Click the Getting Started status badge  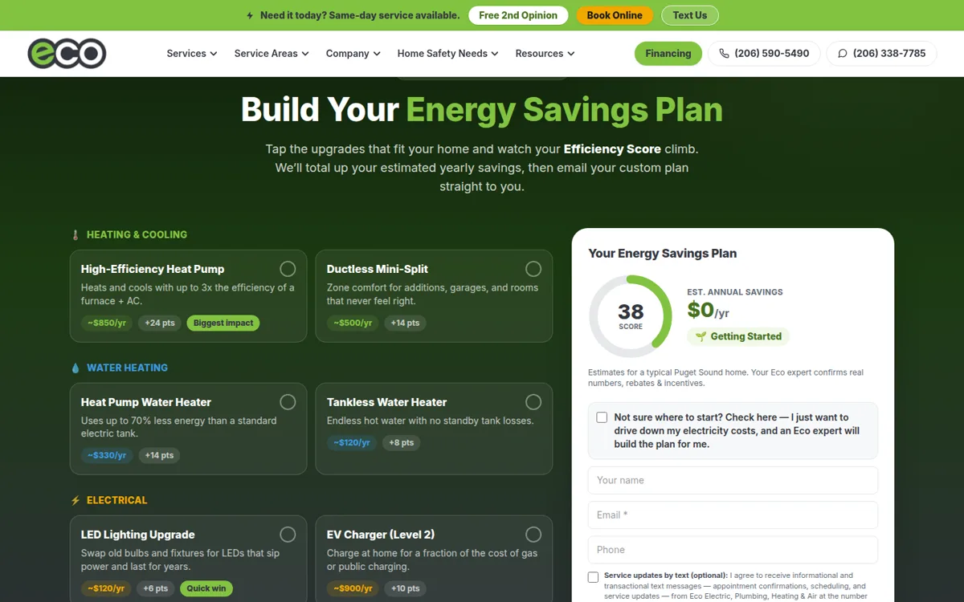[738, 337]
